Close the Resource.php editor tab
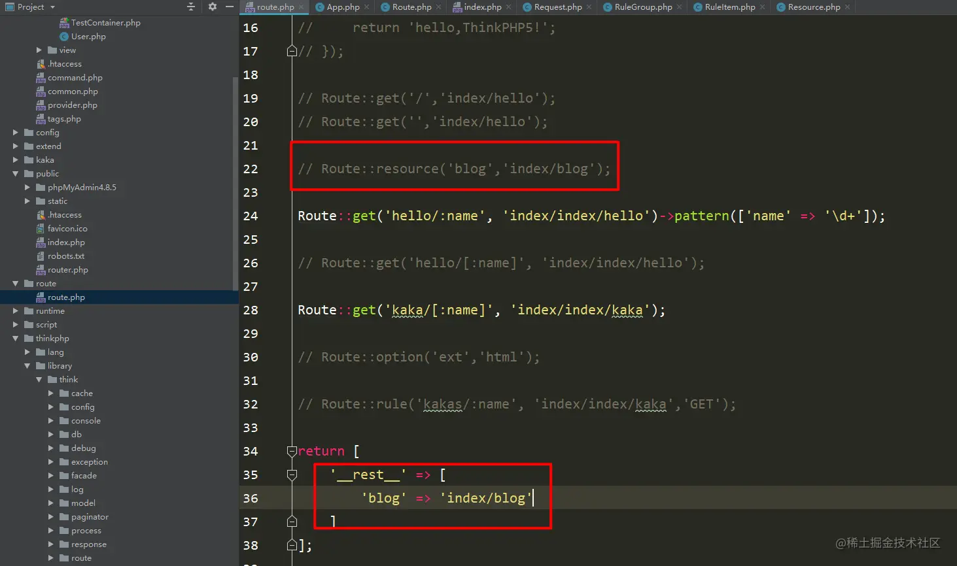Screen dimensions: 957x566 tap(848, 7)
